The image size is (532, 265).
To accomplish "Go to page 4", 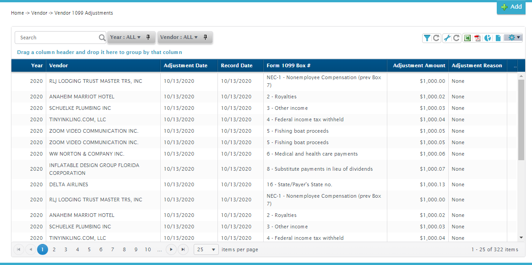I will (77, 250).
